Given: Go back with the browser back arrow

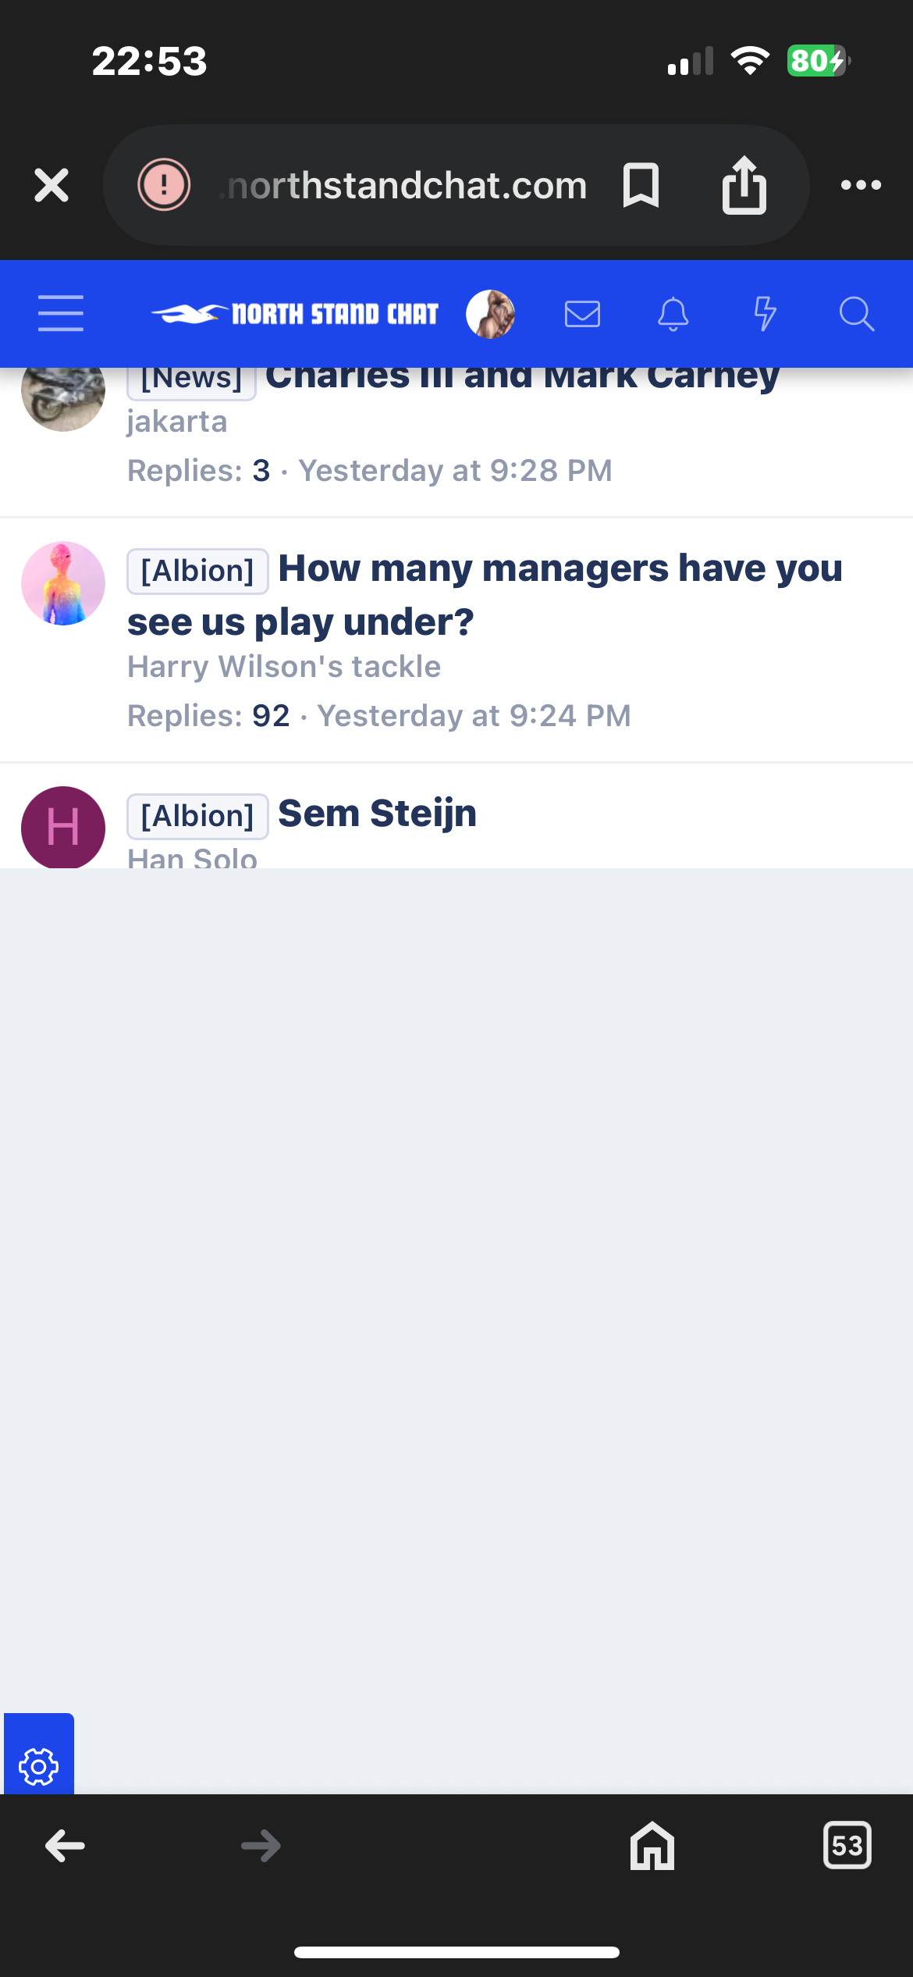Looking at the screenshot, I should click(x=65, y=1846).
